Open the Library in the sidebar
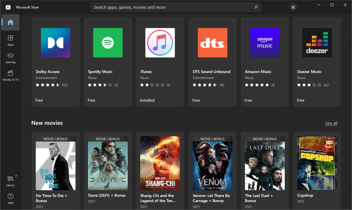This screenshot has width=352, height=210. [x=10, y=181]
